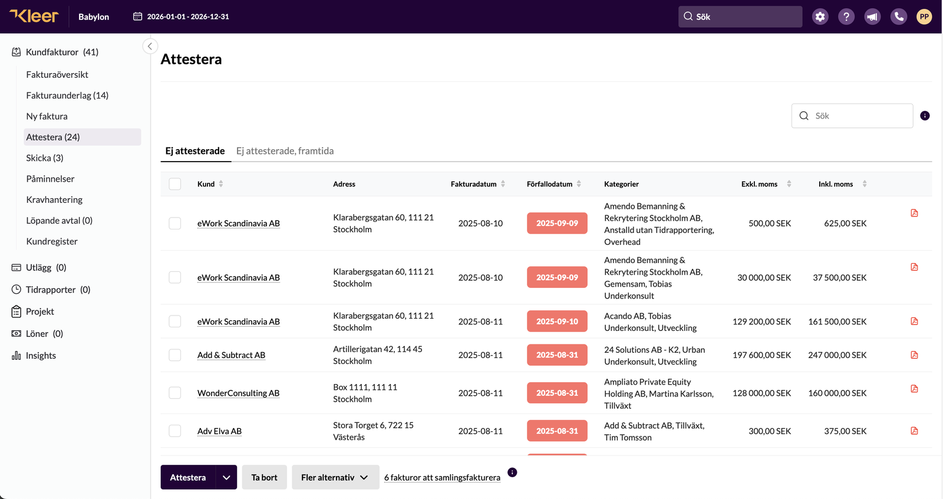943x499 pixels.
Task: Open 6 fakturor att samlingsfakturera link
Action: click(442, 478)
